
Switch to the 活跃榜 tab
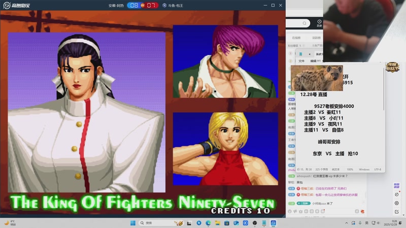(x=316, y=37)
